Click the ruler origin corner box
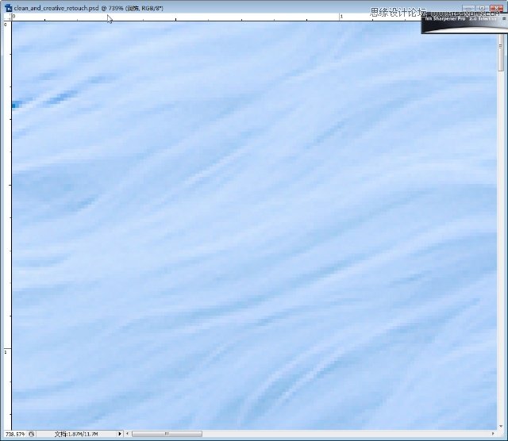Image resolution: width=508 pixels, height=441 pixels. click(x=8, y=17)
